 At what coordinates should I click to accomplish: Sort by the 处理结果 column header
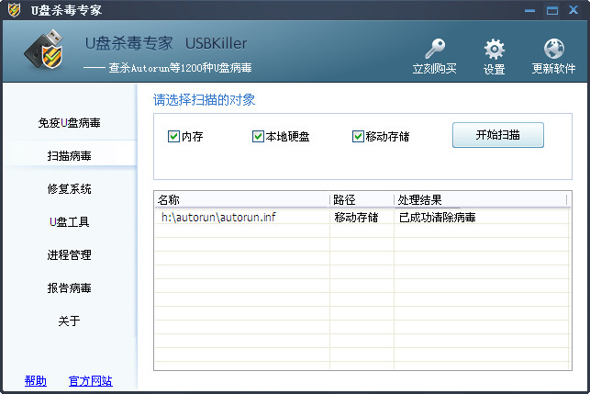click(x=481, y=199)
